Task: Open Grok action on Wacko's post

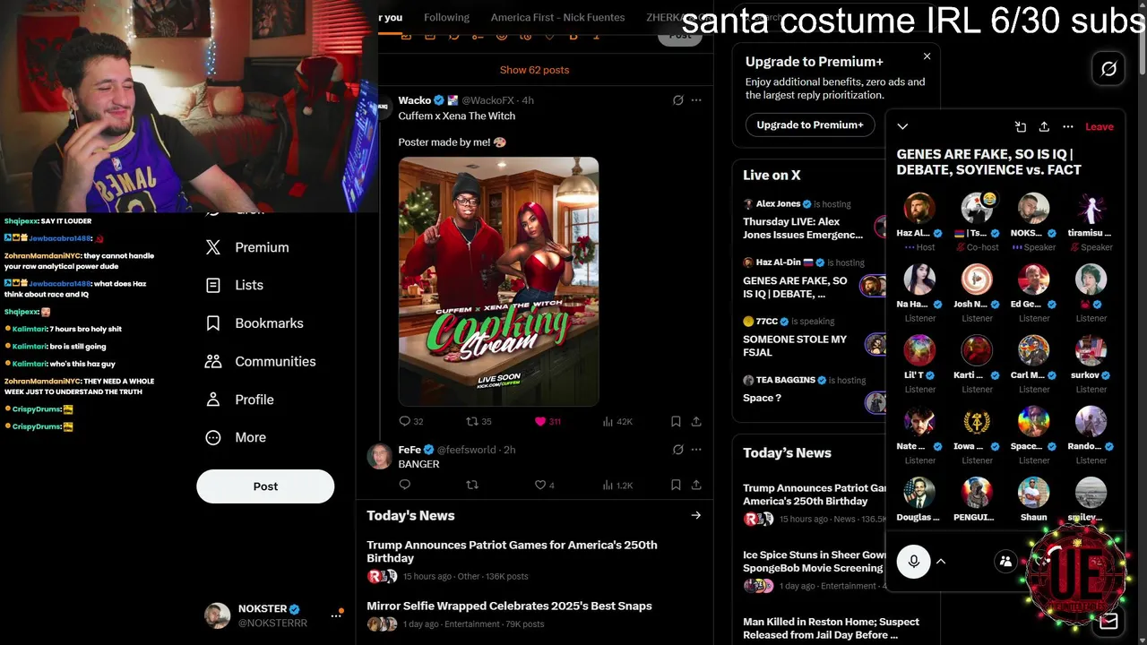Action: 678,100
